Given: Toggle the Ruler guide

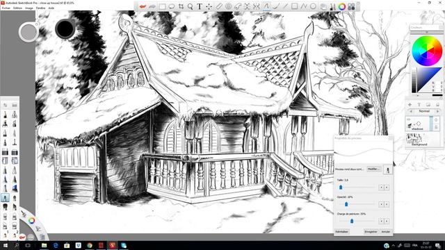Looking at the screenshot, I should coord(219,6).
